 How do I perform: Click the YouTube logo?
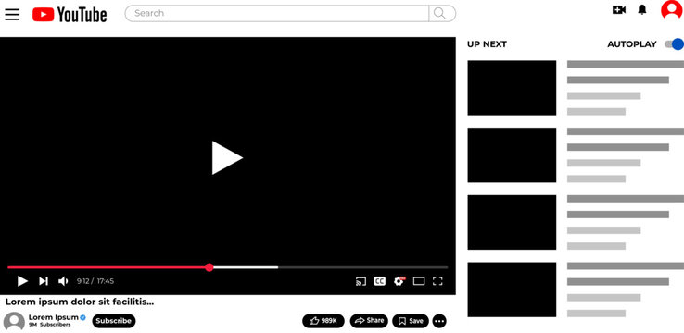click(x=70, y=15)
